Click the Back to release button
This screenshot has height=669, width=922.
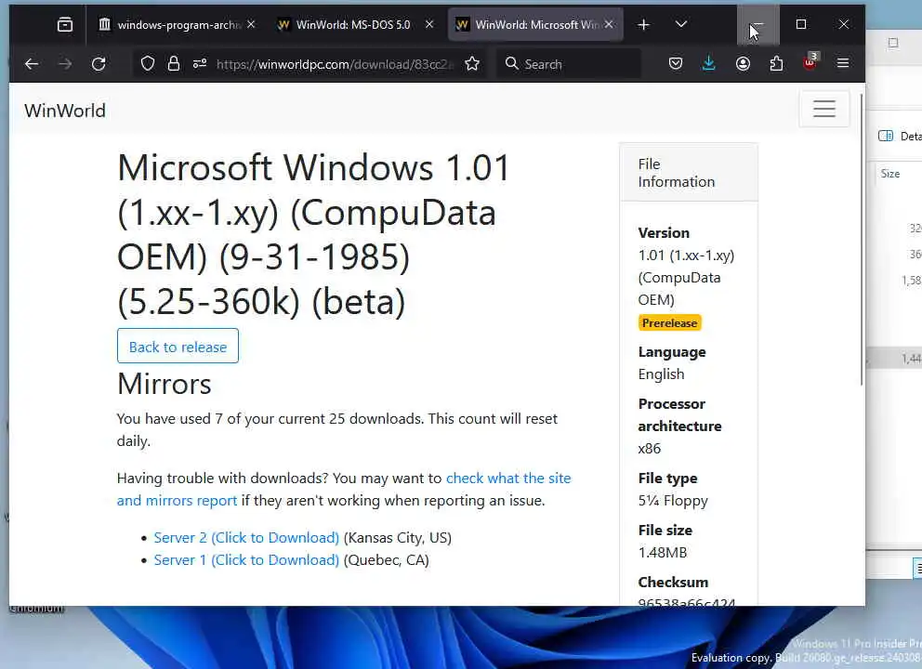click(178, 347)
